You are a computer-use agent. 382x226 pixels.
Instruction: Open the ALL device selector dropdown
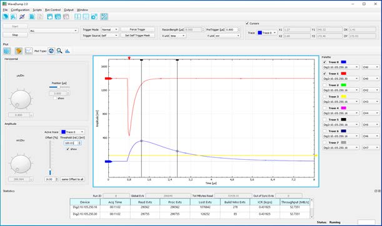pyautogui.click(x=54, y=31)
